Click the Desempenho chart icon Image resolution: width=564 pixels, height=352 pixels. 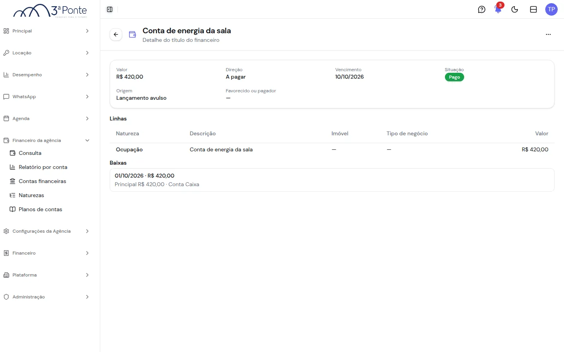[6, 75]
